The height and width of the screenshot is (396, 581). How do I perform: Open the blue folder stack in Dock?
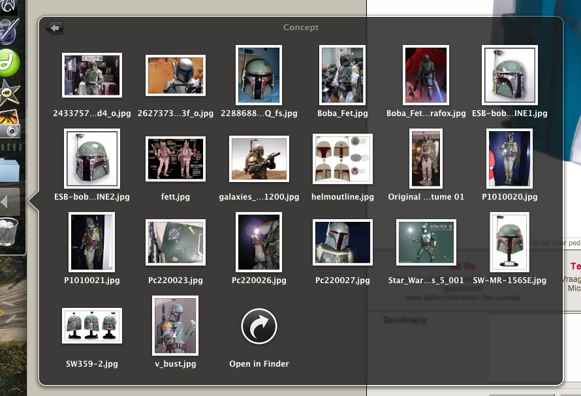point(10,170)
